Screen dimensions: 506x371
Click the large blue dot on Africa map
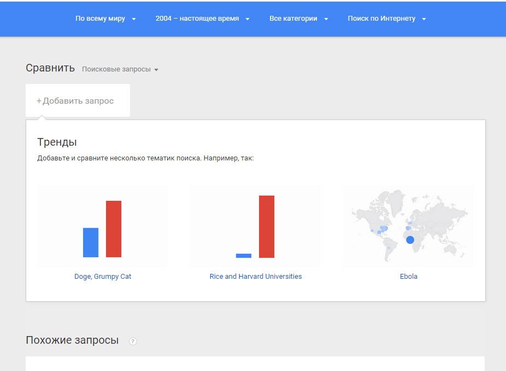click(410, 240)
